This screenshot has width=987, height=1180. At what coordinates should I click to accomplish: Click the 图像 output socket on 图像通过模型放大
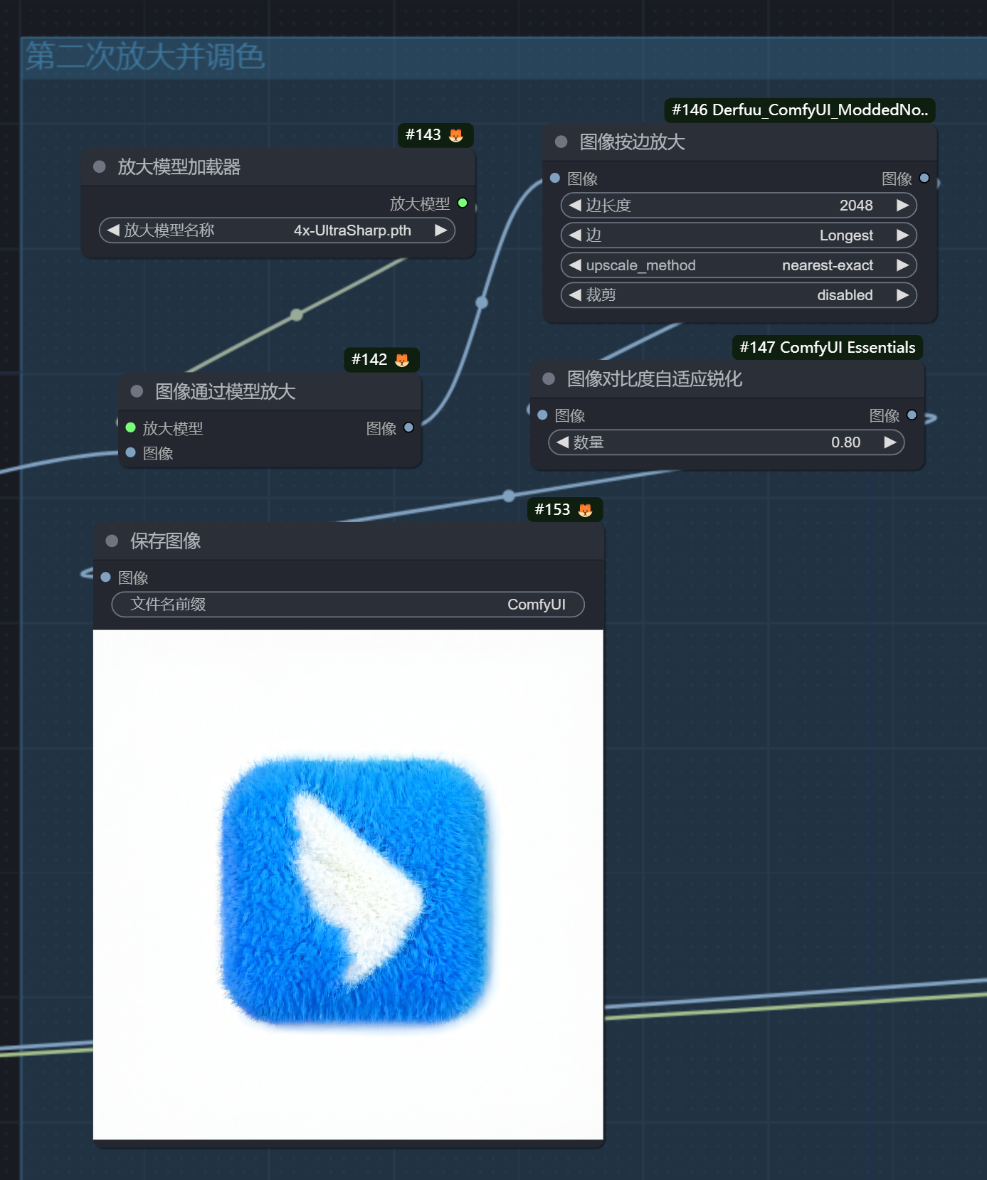408,427
